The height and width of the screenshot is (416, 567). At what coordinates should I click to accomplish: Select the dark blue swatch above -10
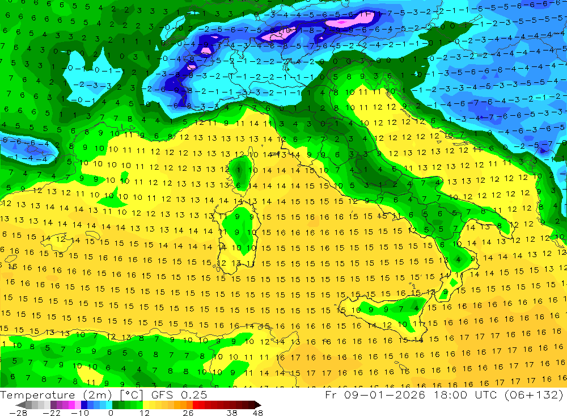point(84,405)
